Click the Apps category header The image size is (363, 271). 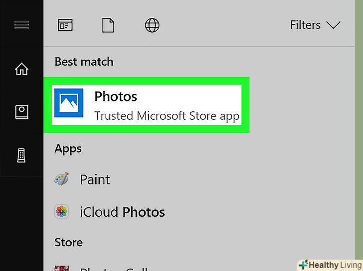pos(68,149)
